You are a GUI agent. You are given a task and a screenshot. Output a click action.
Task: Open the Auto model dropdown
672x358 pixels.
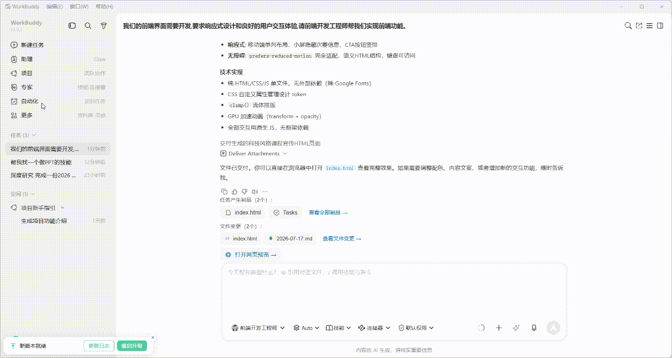[307, 328]
